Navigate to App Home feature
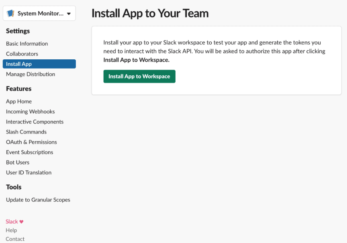The height and width of the screenshot is (243, 347). [x=19, y=101]
